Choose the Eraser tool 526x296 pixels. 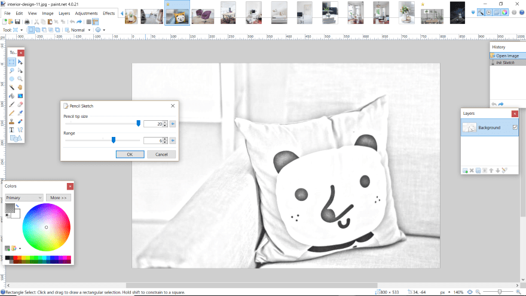tap(20, 103)
